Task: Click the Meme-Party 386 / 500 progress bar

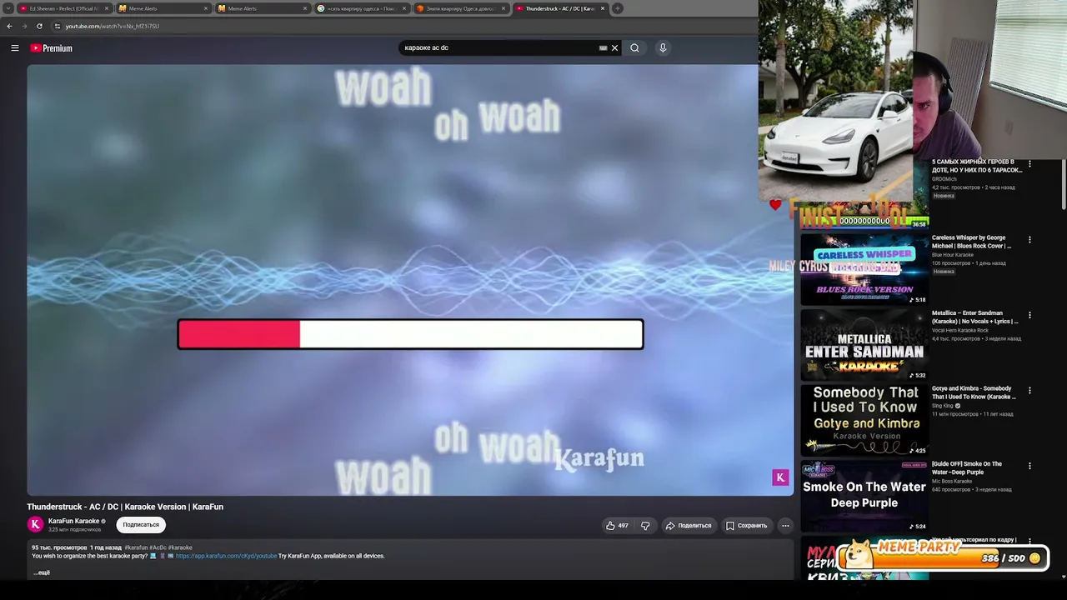Action: point(944,557)
